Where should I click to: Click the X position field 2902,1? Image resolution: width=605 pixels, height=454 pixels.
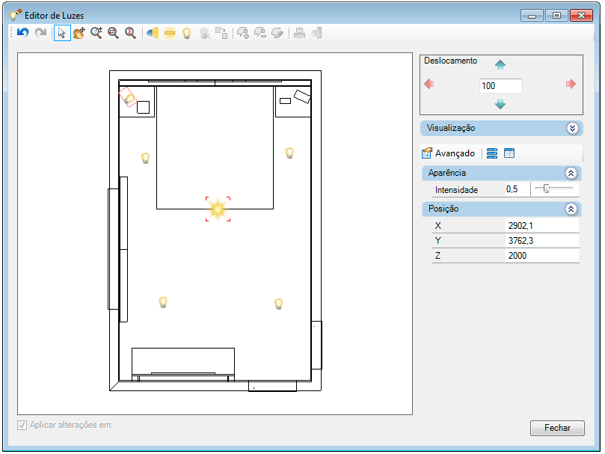542,225
